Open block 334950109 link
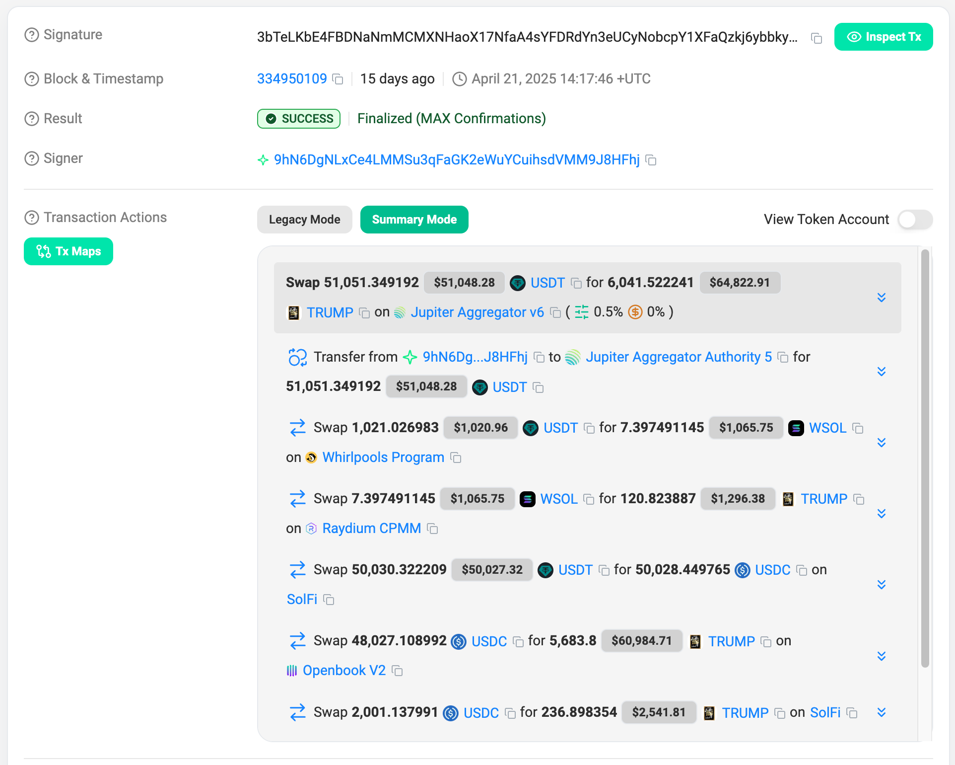 292,79
